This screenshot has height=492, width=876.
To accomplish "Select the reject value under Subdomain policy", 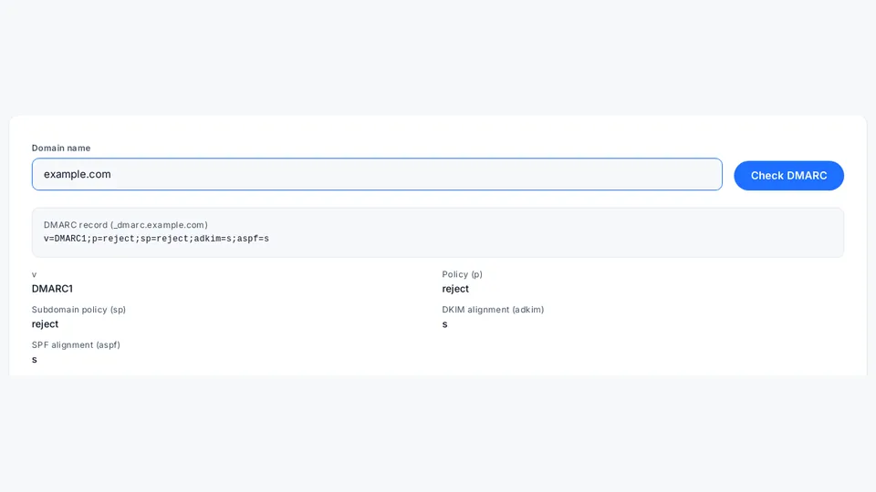I will pos(45,324).
